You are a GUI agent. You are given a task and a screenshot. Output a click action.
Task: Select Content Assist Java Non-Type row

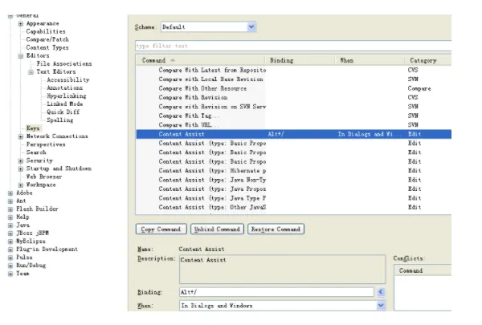[x=293, y=180]
